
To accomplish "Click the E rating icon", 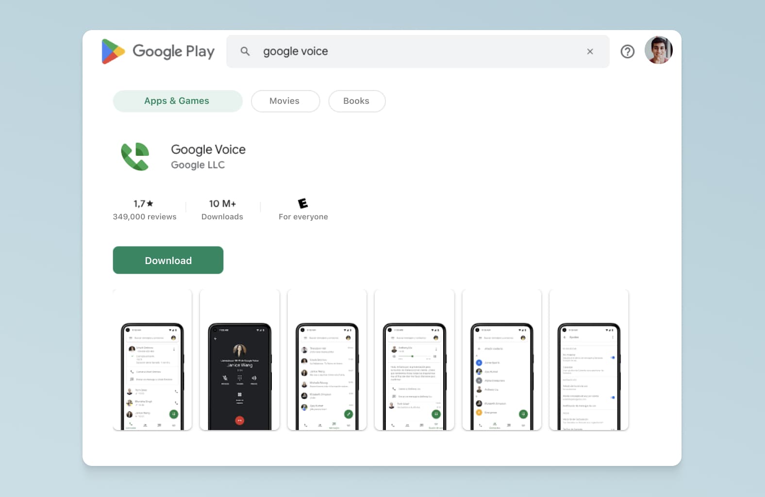I will tap(303, 203).
